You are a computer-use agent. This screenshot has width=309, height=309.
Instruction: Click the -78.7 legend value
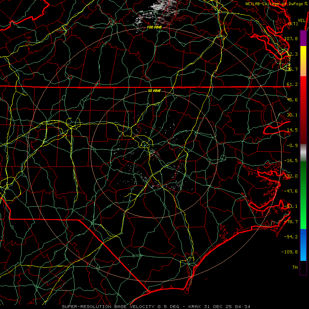[x=291, y=222]
